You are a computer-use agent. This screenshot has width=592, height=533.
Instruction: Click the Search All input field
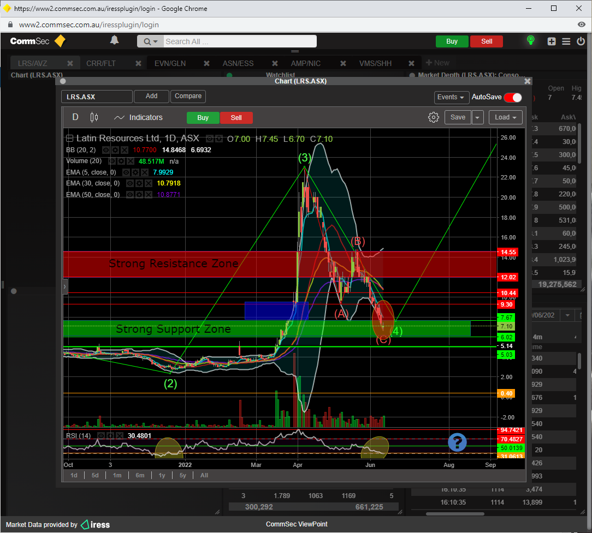click(x=239, y=41)
